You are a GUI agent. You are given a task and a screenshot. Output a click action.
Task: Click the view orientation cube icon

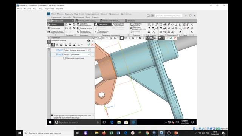click(x=122, y=38)
